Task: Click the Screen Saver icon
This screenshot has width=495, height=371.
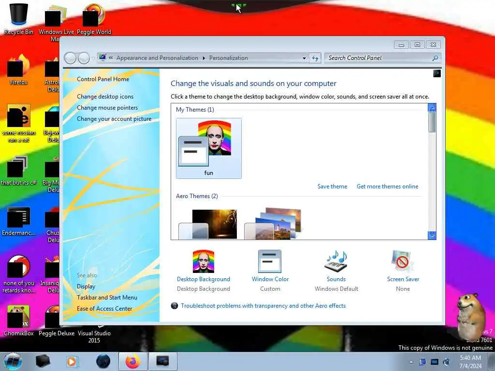Action: point(402,261)
